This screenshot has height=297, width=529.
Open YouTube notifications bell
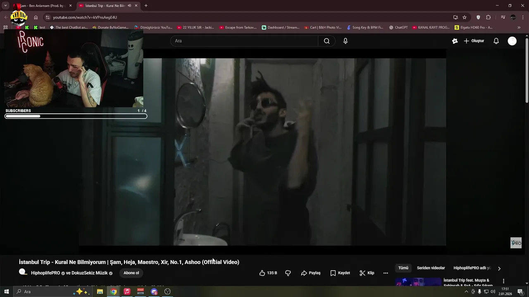[x=496, y=41]
